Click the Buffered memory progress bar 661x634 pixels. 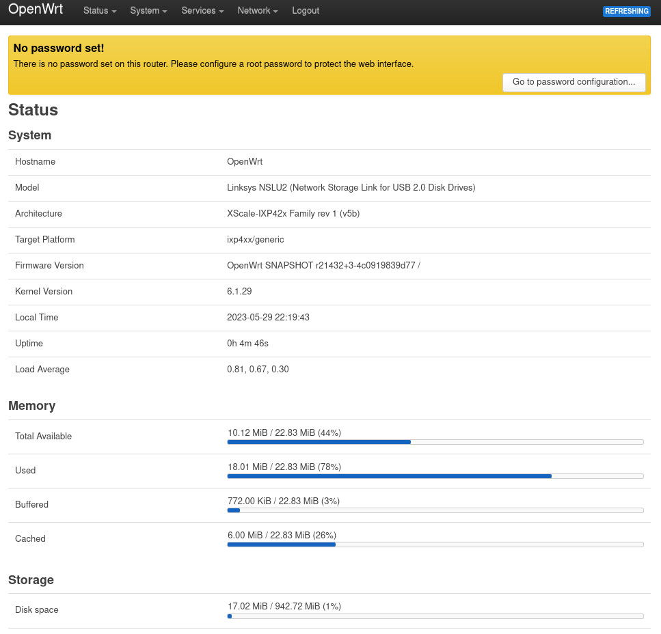click(435, 510)
